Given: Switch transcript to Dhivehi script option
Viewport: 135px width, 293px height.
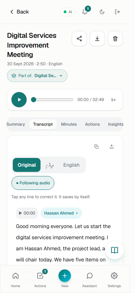Looking at the screenshot, I should [49, 165].
